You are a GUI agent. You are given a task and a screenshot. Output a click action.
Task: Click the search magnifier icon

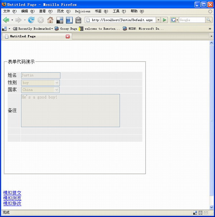209,20
